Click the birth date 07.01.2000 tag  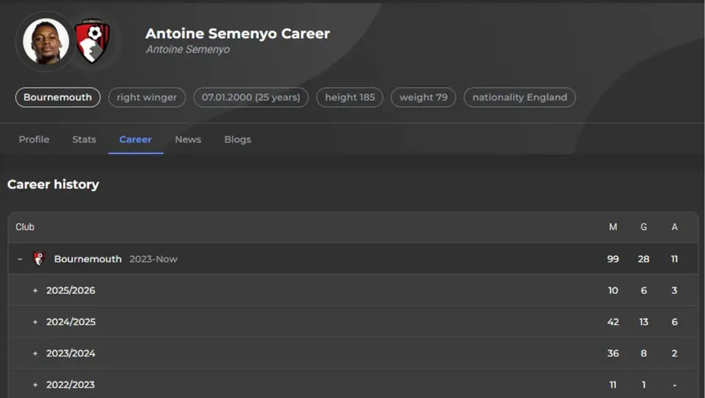[251, 97]
